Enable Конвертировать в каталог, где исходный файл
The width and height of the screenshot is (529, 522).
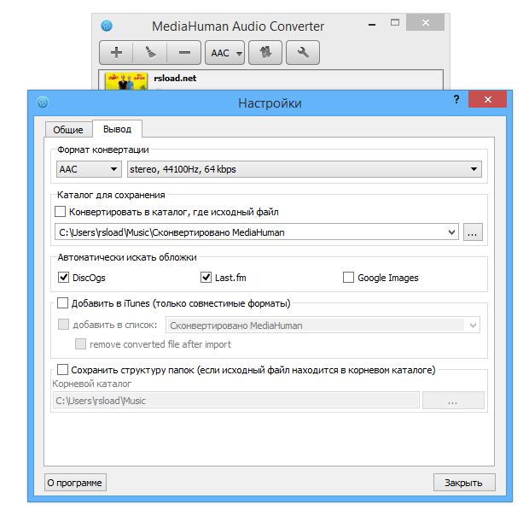[x=60, y=212]
